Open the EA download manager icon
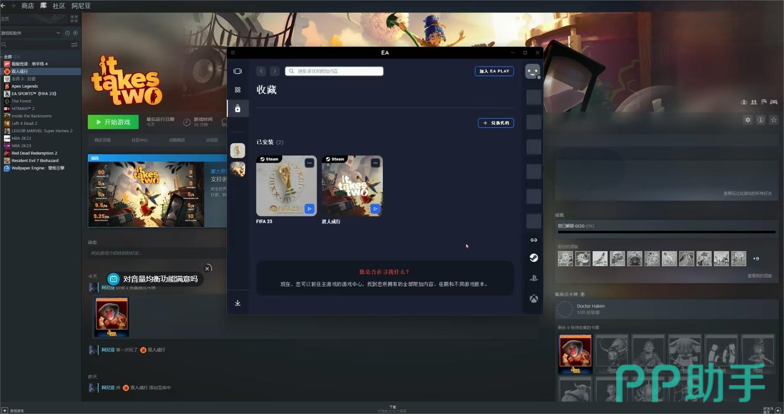Image resolution: width=784 pixels, height=414 pixels. pyautogui.click(x=238, y=303)
